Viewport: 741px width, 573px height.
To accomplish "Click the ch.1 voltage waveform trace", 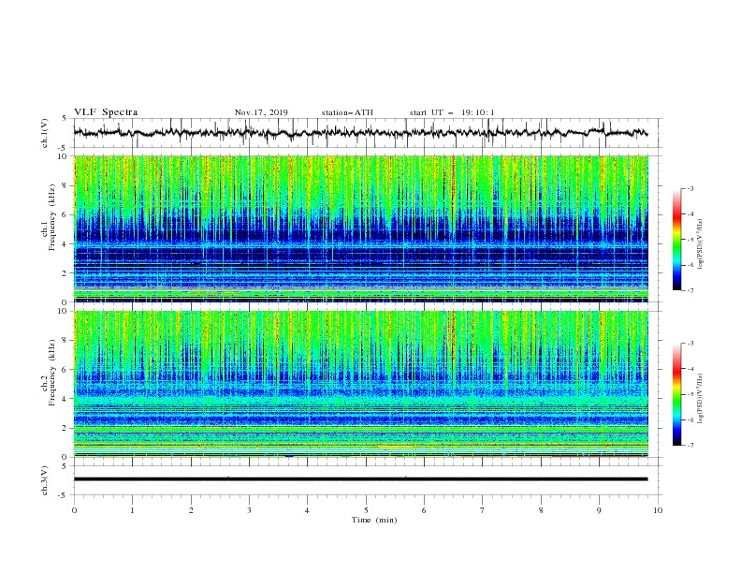I will tap(360, 133).
